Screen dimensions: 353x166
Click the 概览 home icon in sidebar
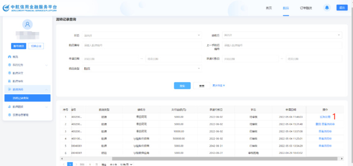9,57
